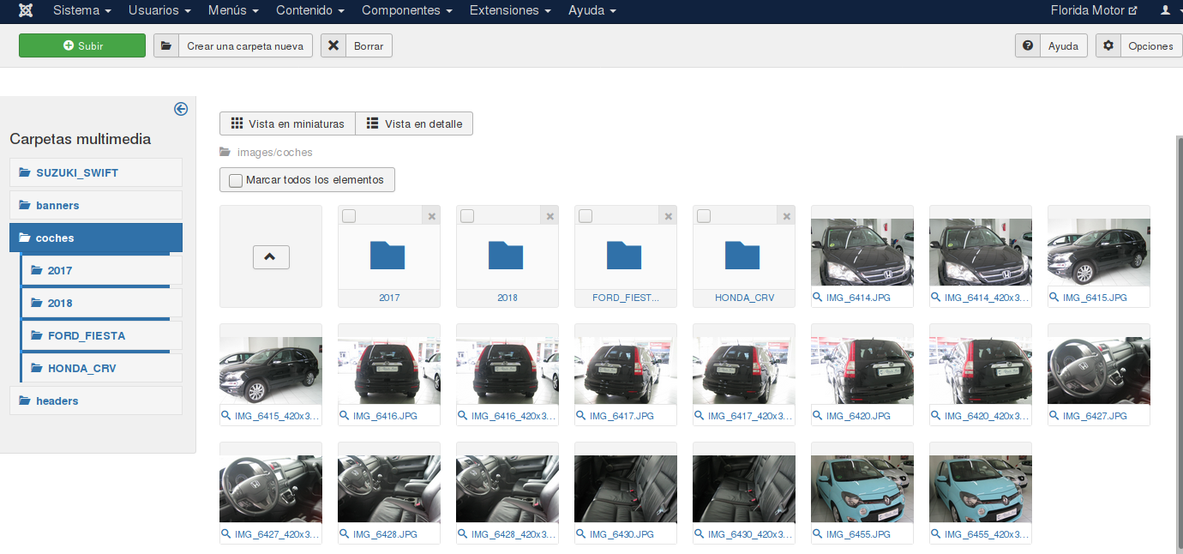Open the Sistema dropdown menu
Image resolution: width=1183 pixels, height=554 pixels.
coord(82,10)
